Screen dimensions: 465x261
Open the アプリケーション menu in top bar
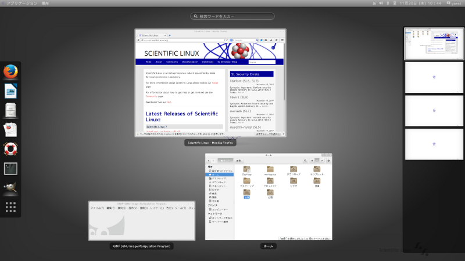click(x=22, y=3)
